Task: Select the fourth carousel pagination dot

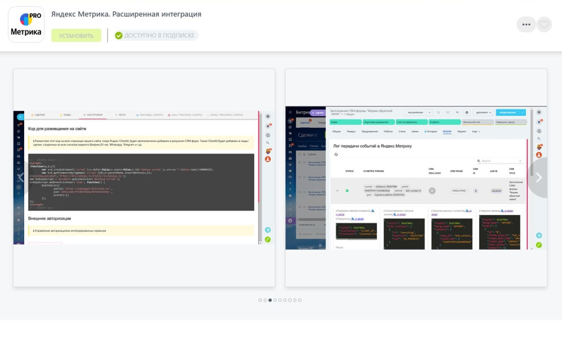Action: pos(275,300)
